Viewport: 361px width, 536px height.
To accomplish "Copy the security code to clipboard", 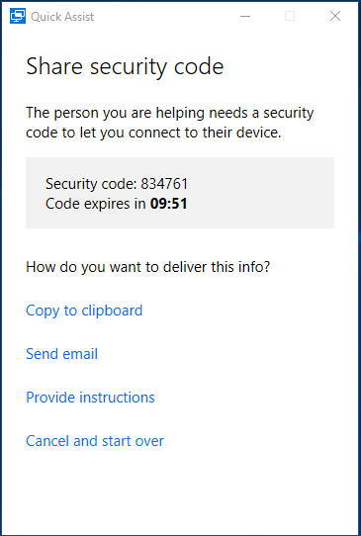I will click(84, 311).
